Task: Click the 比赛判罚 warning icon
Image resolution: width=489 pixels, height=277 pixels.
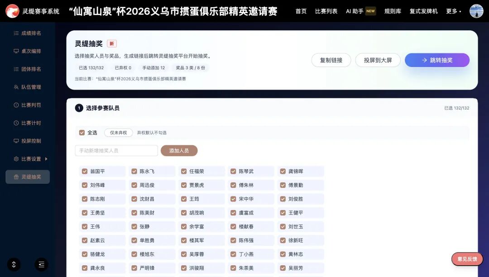Action: point(16,105)
